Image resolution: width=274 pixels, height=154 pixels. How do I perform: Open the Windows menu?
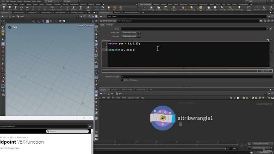(27, 1)
